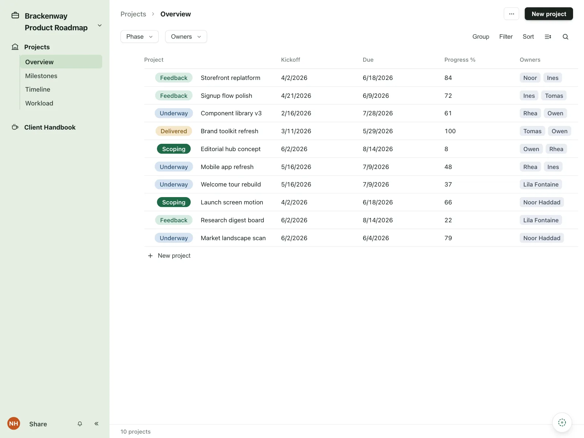Click the Kickoff column header
This screenshot has height=438, width=584.
291,59
